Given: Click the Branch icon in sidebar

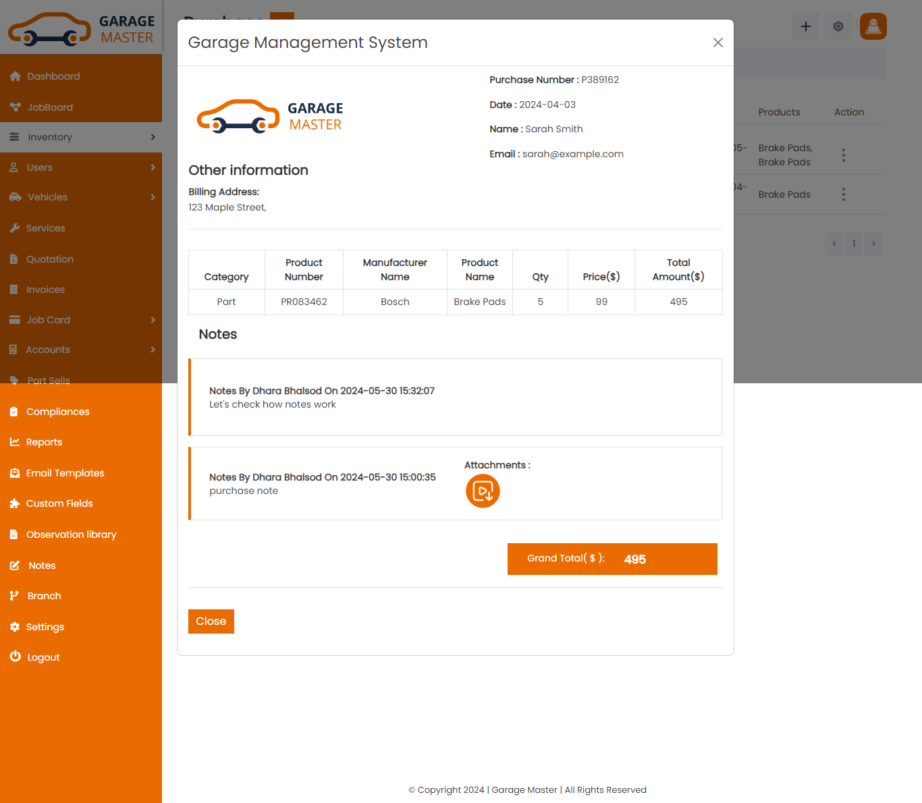Looking at the screenshot, I should click(x=15, y=596).
